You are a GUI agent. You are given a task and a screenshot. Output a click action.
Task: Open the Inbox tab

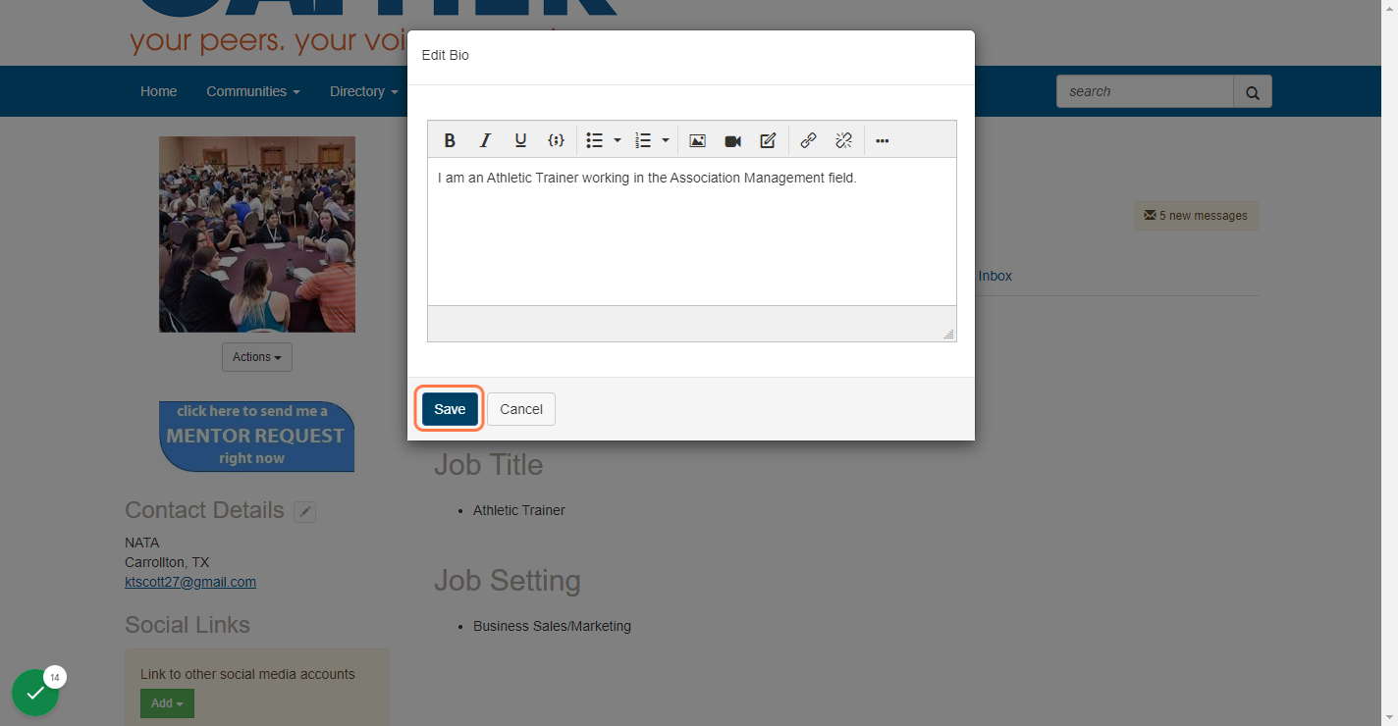point(995,276)
